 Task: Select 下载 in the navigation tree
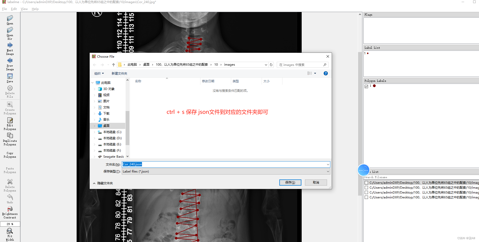(x=106, y=114)
